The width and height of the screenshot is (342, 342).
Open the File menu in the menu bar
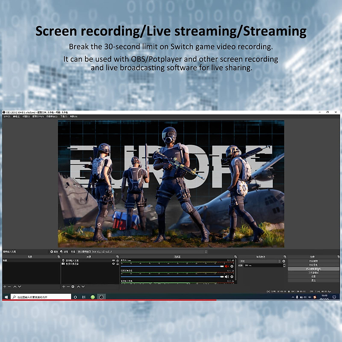click(7, 116)
